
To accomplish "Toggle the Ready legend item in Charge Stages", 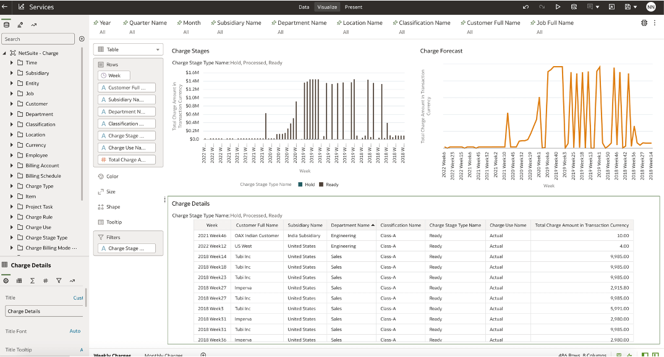I will coord(331,185).
